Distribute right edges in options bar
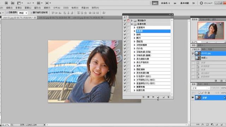 pyautogui.click(x=97, y=13)
